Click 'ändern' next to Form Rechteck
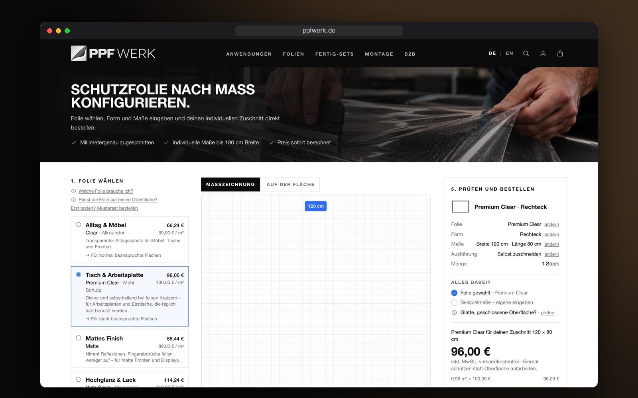Image resolution: width=638 pixels, height=398 pixels. click(x=551, y=234)
